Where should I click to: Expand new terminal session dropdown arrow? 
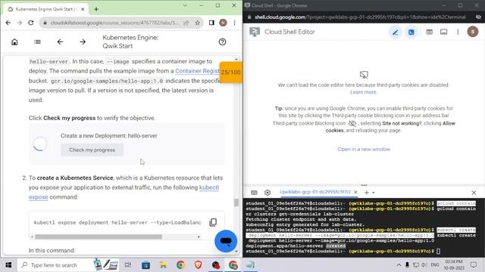(374, 193)
